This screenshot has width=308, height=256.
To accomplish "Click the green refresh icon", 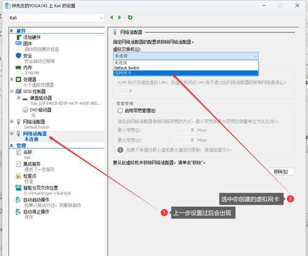I will pos(130,17).
